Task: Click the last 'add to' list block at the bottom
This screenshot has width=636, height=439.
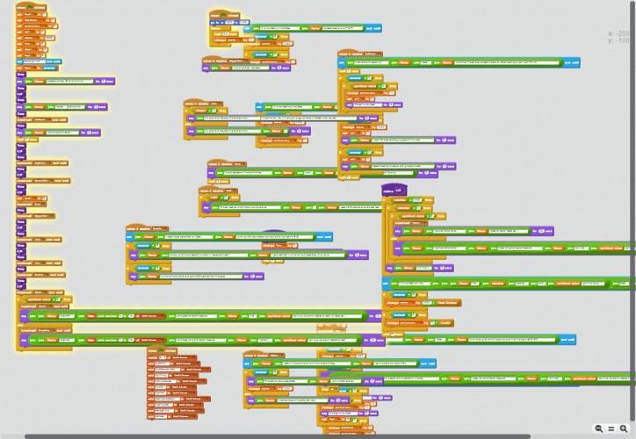Action: 172,416
